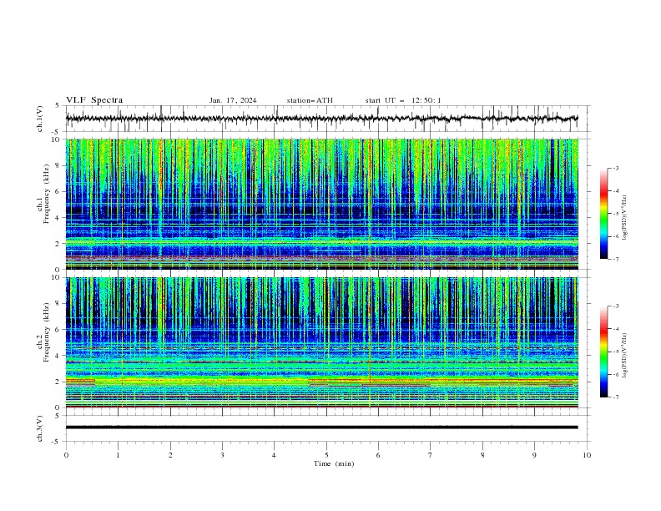
Task: Click the ch.2 color scale log(PSD) caption
Action: (625, 356)
